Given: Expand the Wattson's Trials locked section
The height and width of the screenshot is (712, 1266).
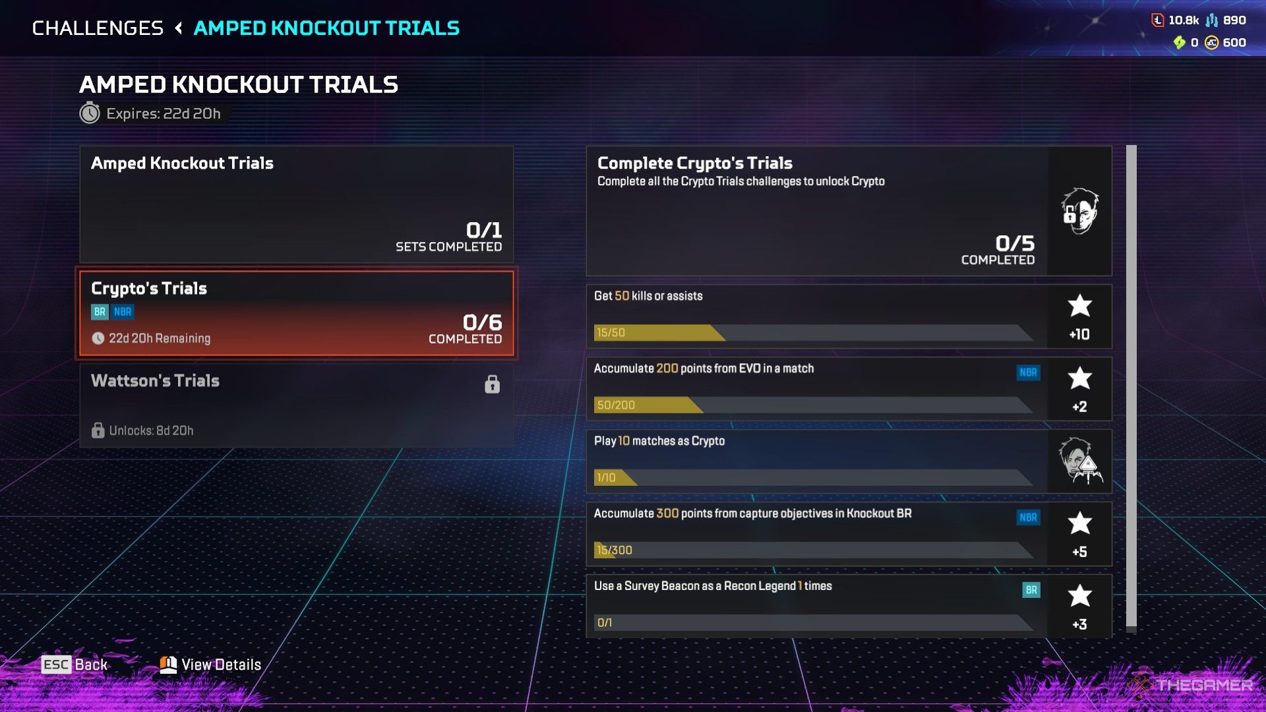Looking at the screenshot, I should click(295, 404).
